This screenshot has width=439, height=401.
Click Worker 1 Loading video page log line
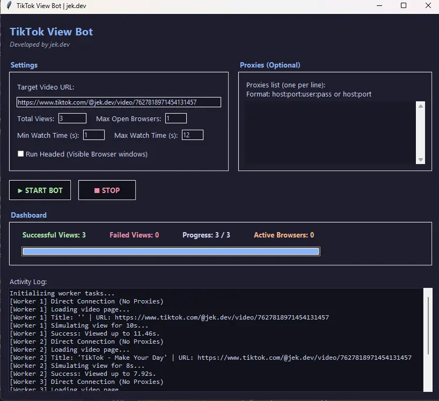pyautogui.click(x=69, y=309)
